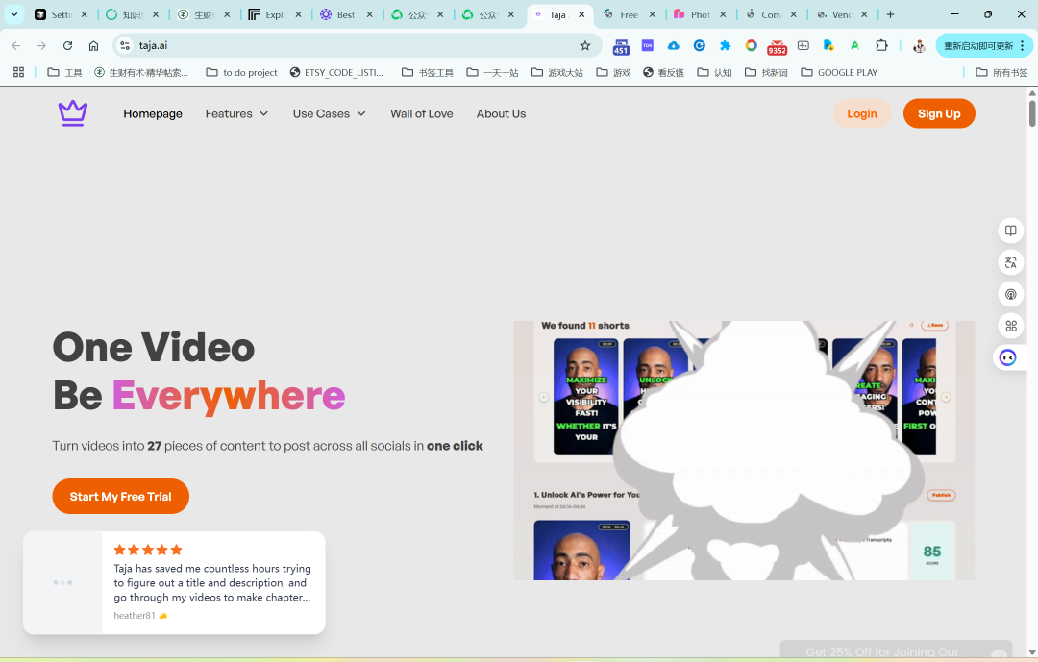Bookmark this page with star icon

click(585, 46)
